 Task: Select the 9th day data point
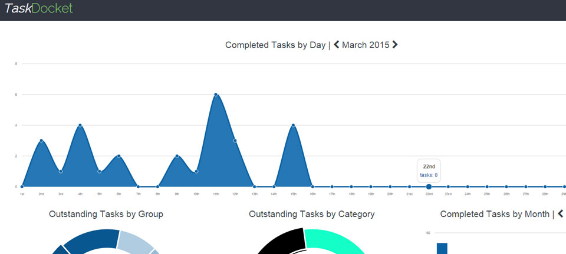177,156
